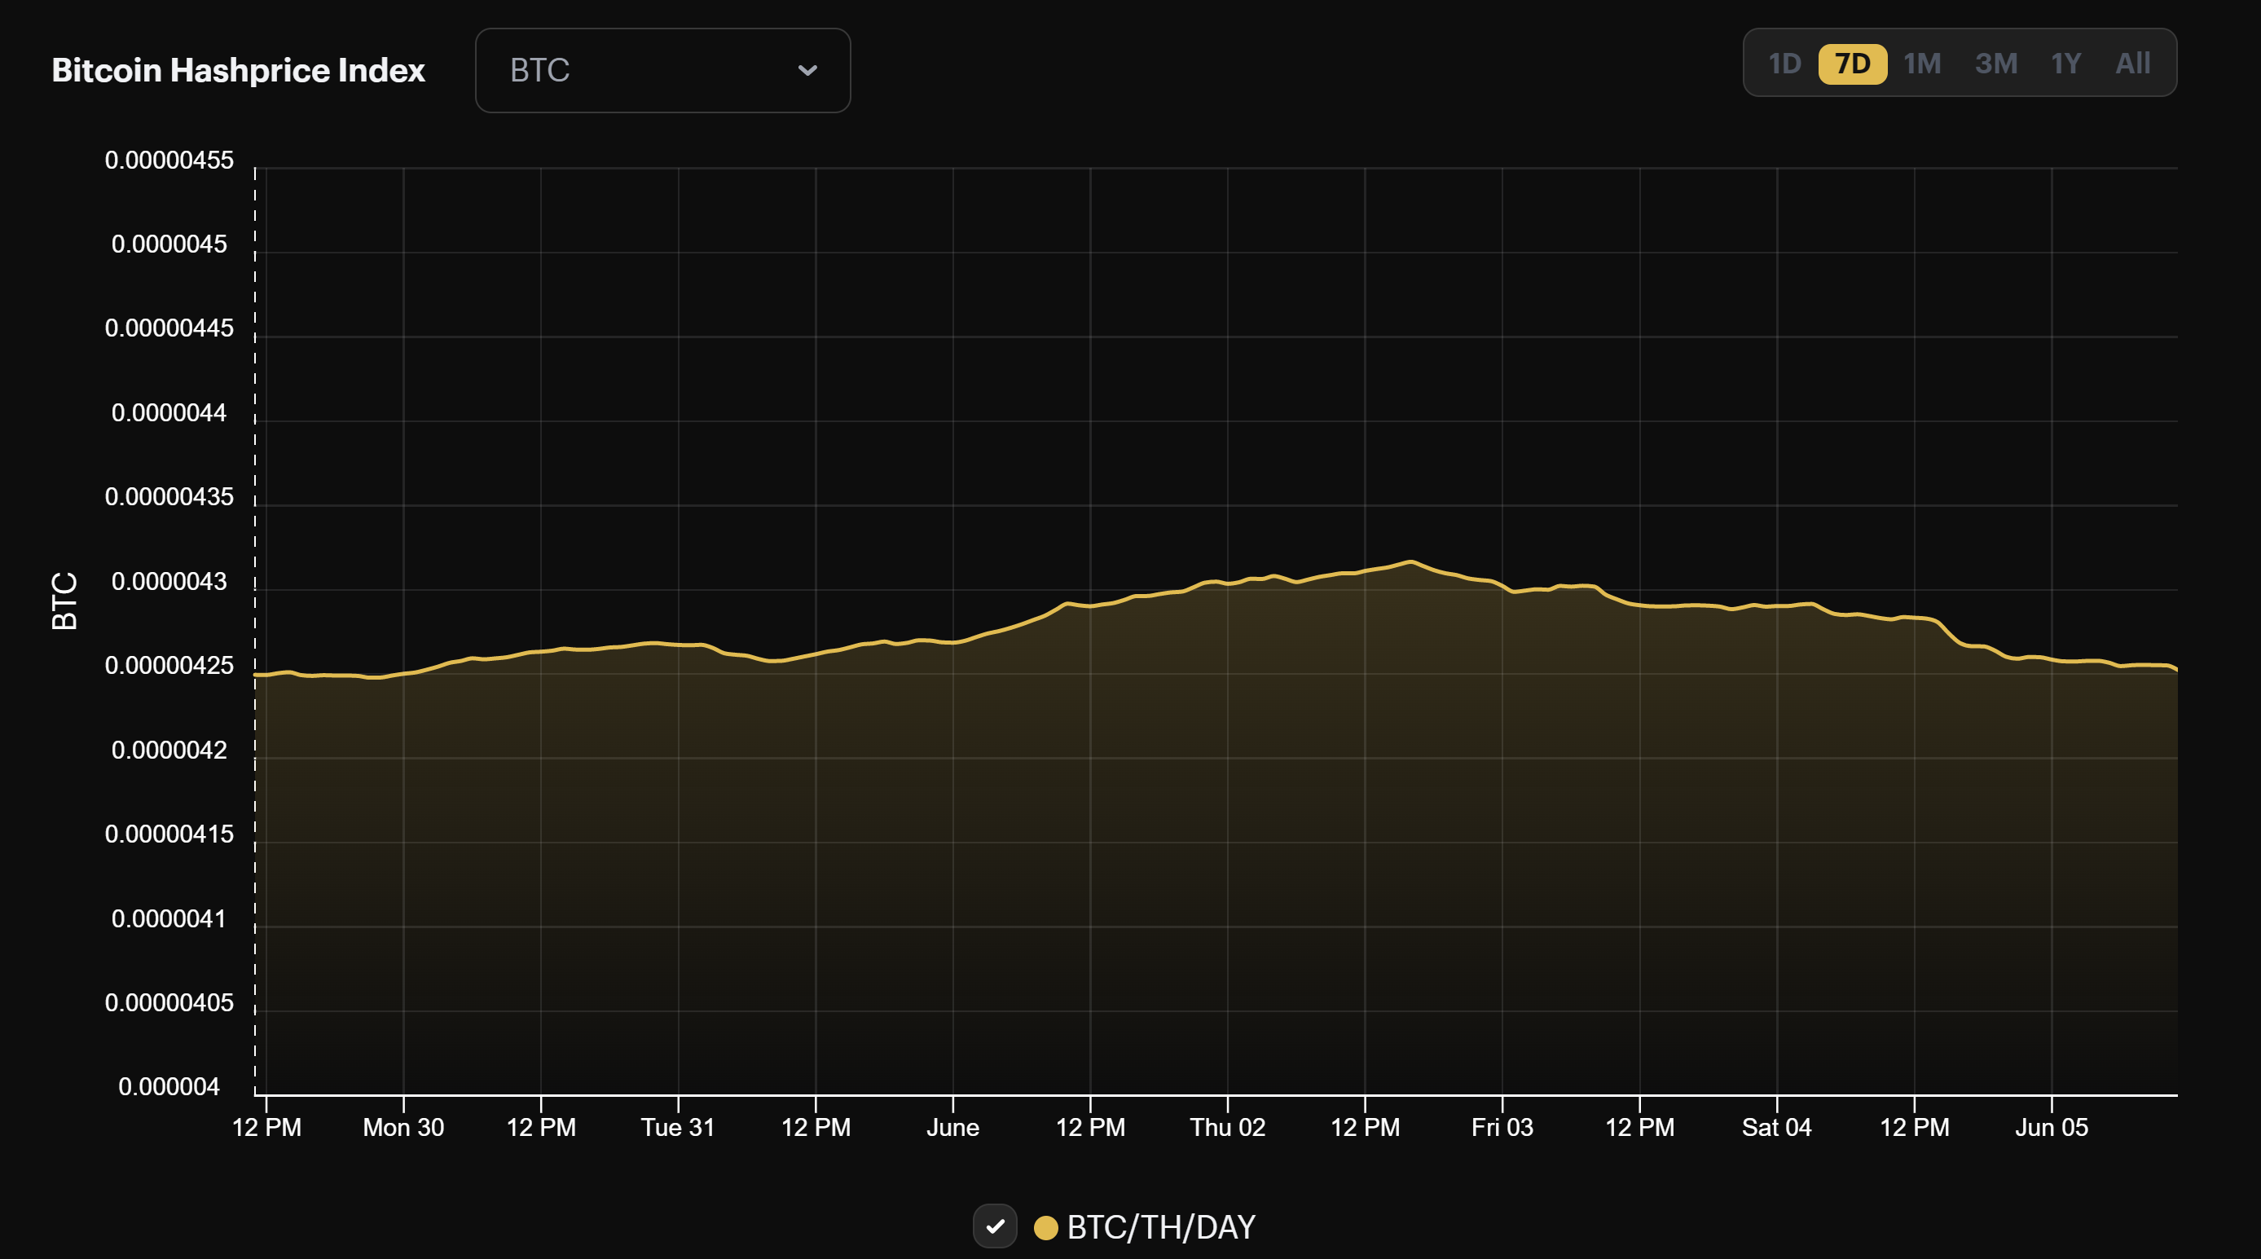This screenshot has height=1259, width=2261.
Task: Select the 1Y time range
Action: [x=2065, y=62]
